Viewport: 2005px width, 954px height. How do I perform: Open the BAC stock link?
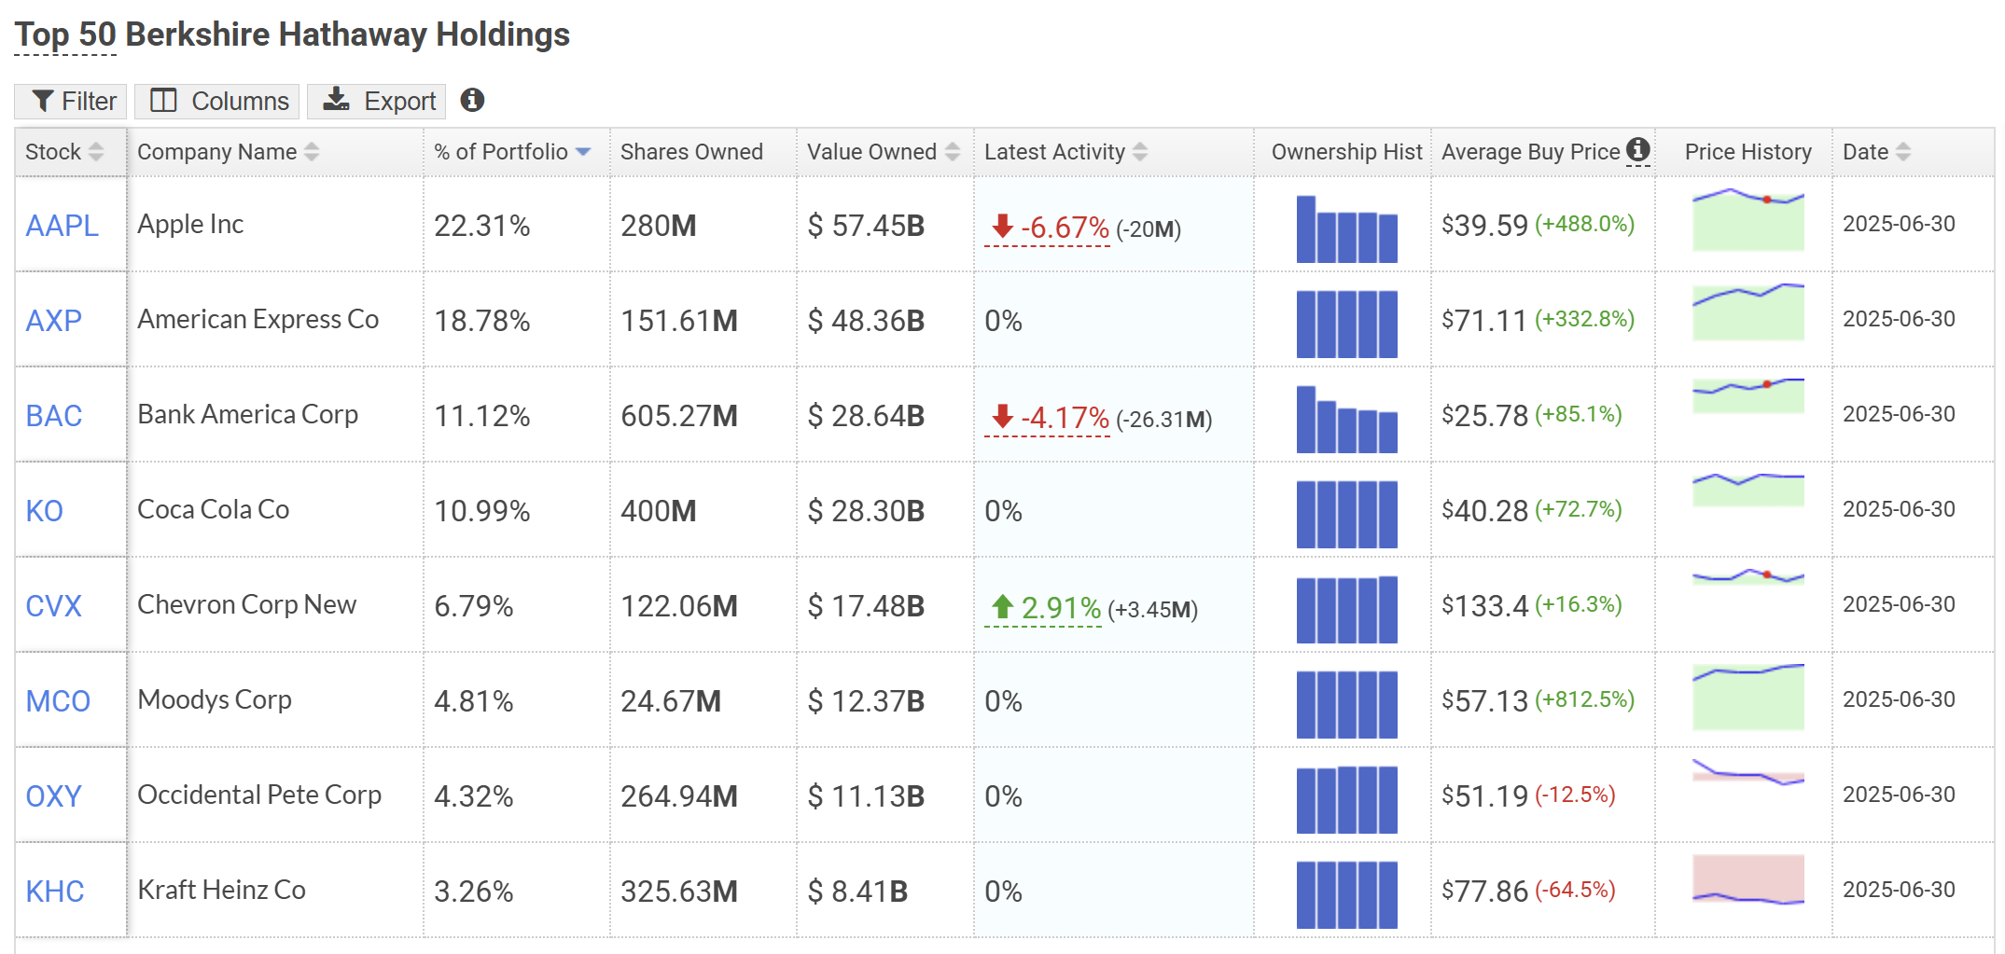click(53, 416)
